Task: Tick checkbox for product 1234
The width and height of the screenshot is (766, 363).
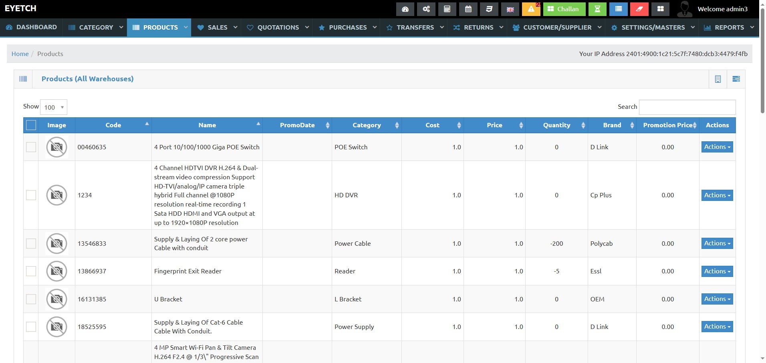Action: [31, 195]
